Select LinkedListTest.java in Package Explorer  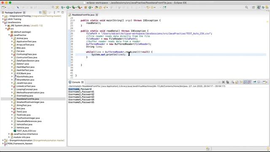tap(26, 86)
